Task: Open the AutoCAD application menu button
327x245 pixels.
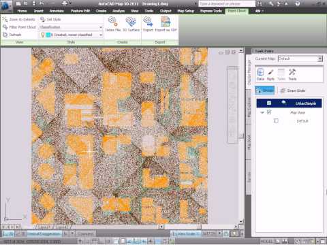Action: point(5,5)
